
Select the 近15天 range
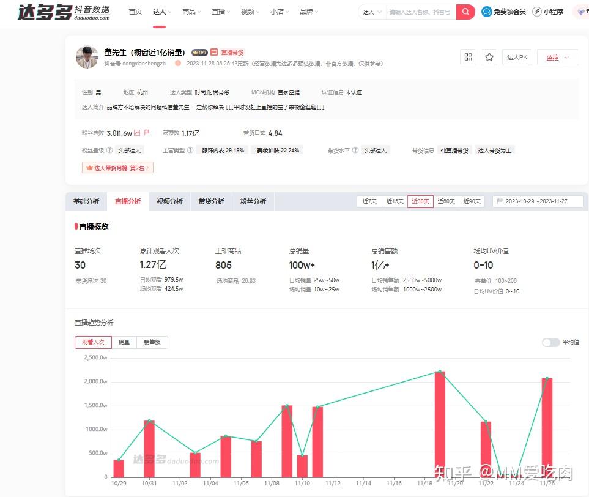pyautogui.click(x=395, y=201)
